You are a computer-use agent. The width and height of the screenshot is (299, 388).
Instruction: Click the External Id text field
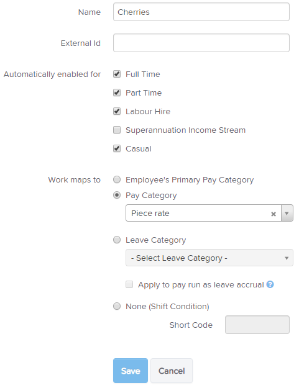pyautogui.click(x=201, y=43)
